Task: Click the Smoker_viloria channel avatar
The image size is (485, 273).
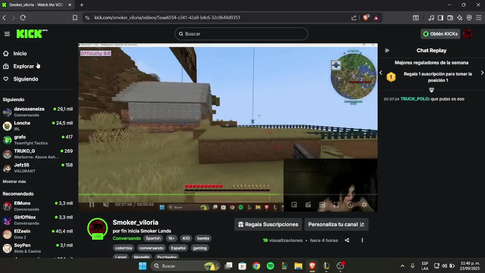Action: tap(97, 228)
